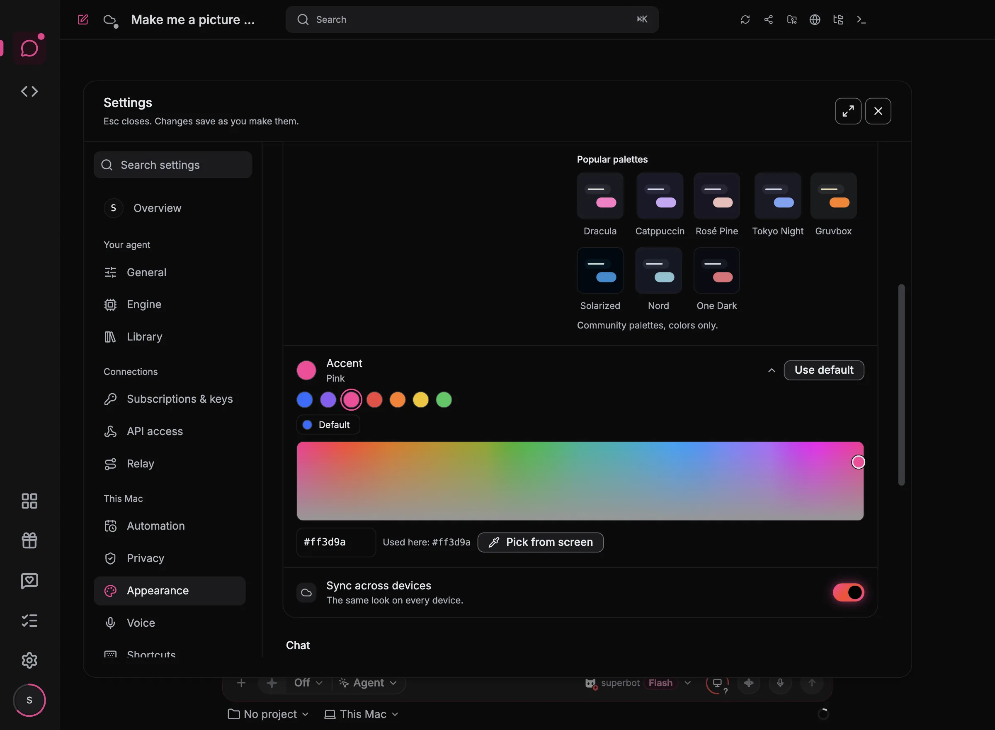Open the Off dropdown in composer

308,683
